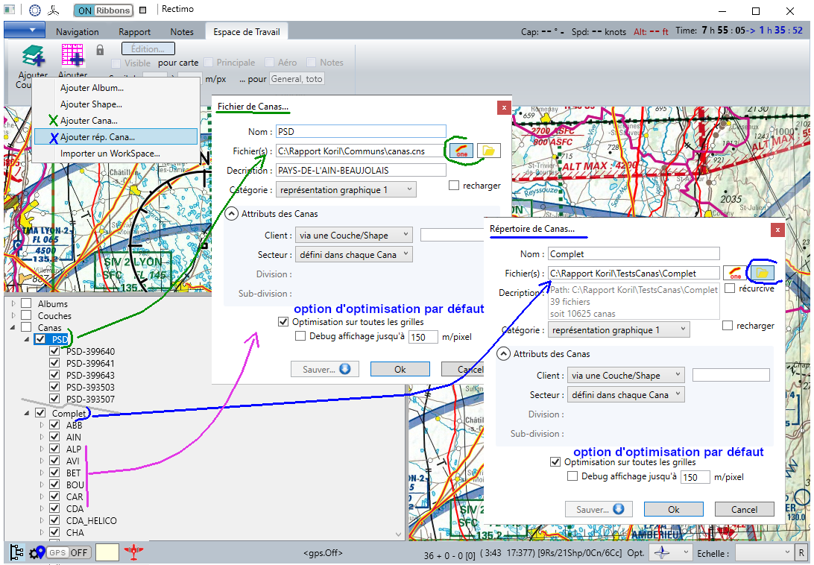
Task: Close the Fichier de Canas dialog
Action: [504, 107]
